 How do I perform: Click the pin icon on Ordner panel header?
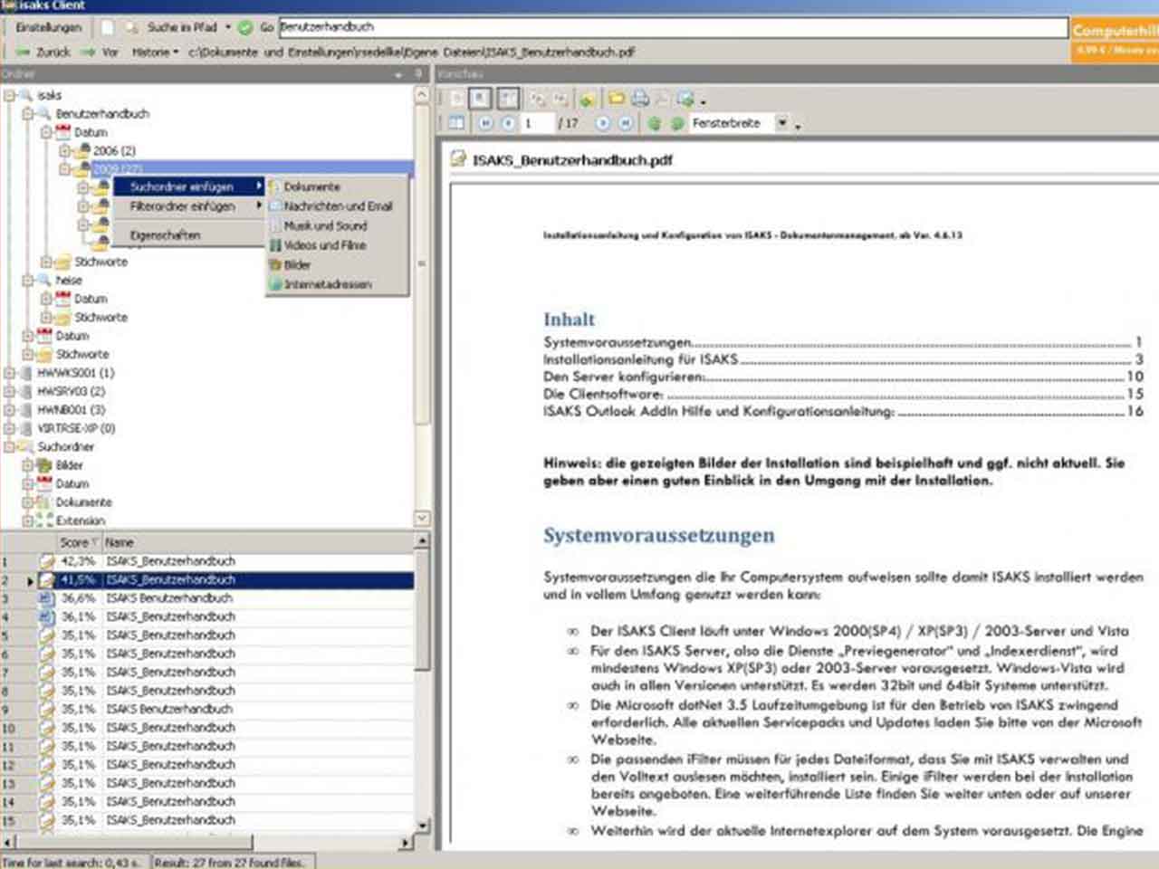(x=419, y=74)
